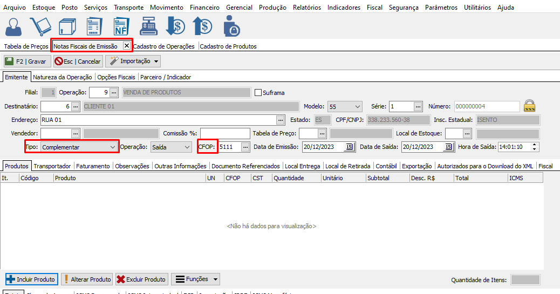Click the padlock icon beside Número field

[529, 106]
